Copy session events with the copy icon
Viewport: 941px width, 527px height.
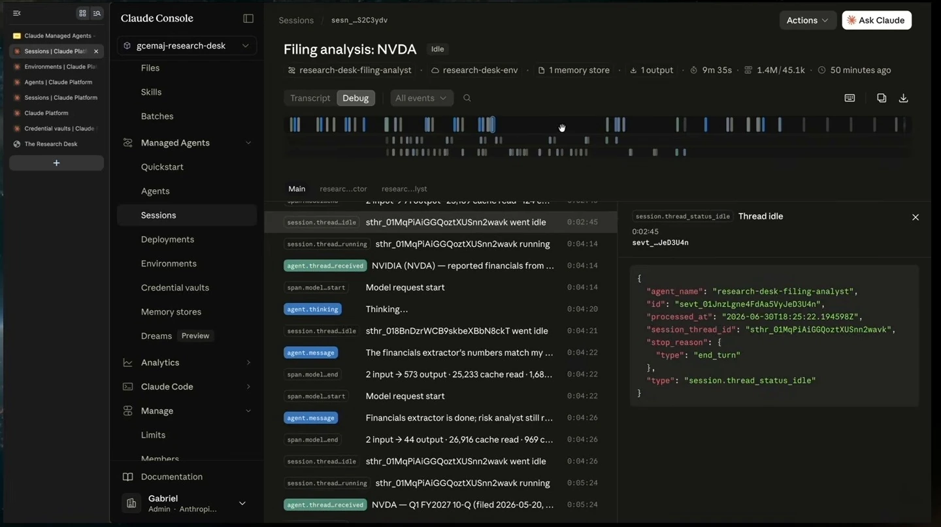tap(882, 98)
